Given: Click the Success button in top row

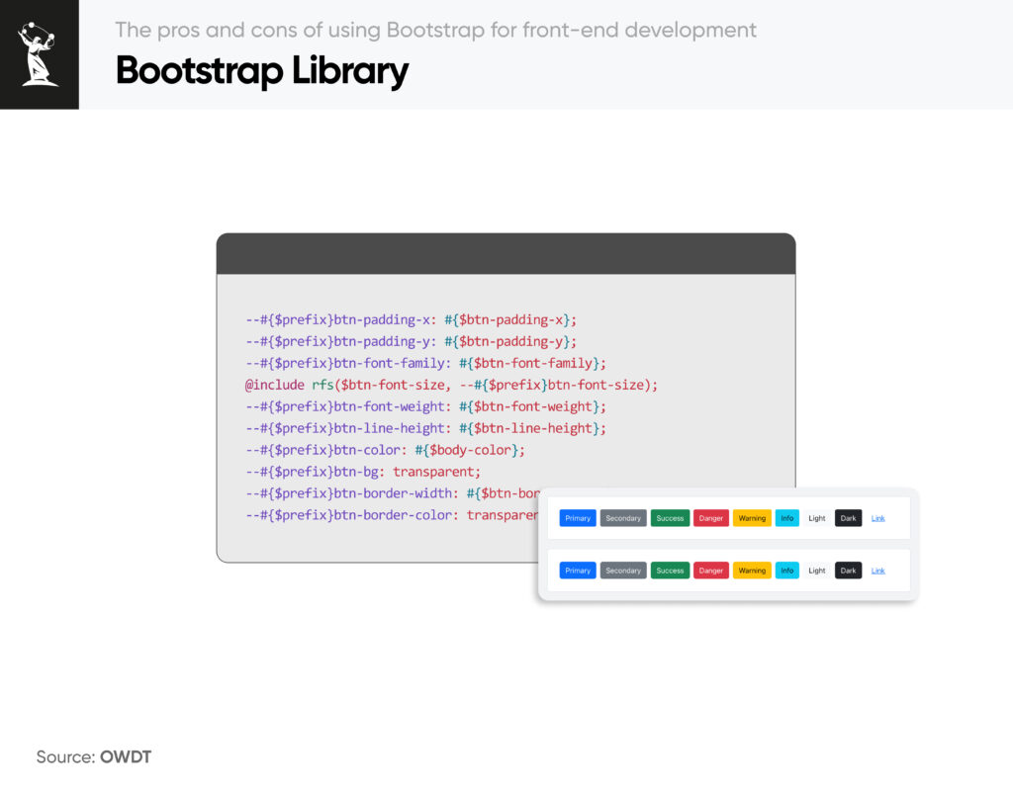Looking at the screenshot, I should pyautogui.click(x=670, y=517).
